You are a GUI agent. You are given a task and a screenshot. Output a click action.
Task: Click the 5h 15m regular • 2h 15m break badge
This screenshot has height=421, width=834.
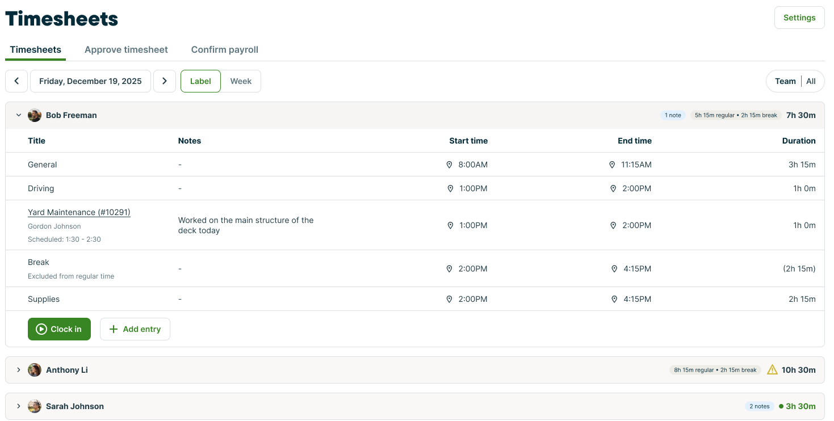(736, 115)
